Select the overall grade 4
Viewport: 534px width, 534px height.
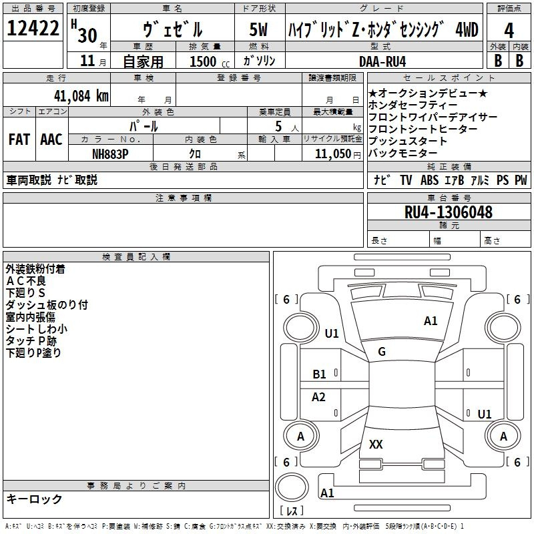point(509,30)
